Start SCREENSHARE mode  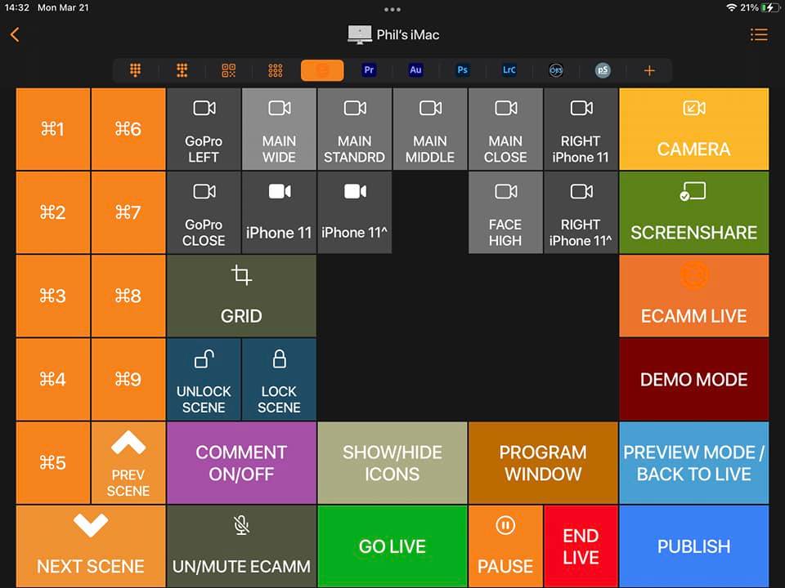[694, 212]
